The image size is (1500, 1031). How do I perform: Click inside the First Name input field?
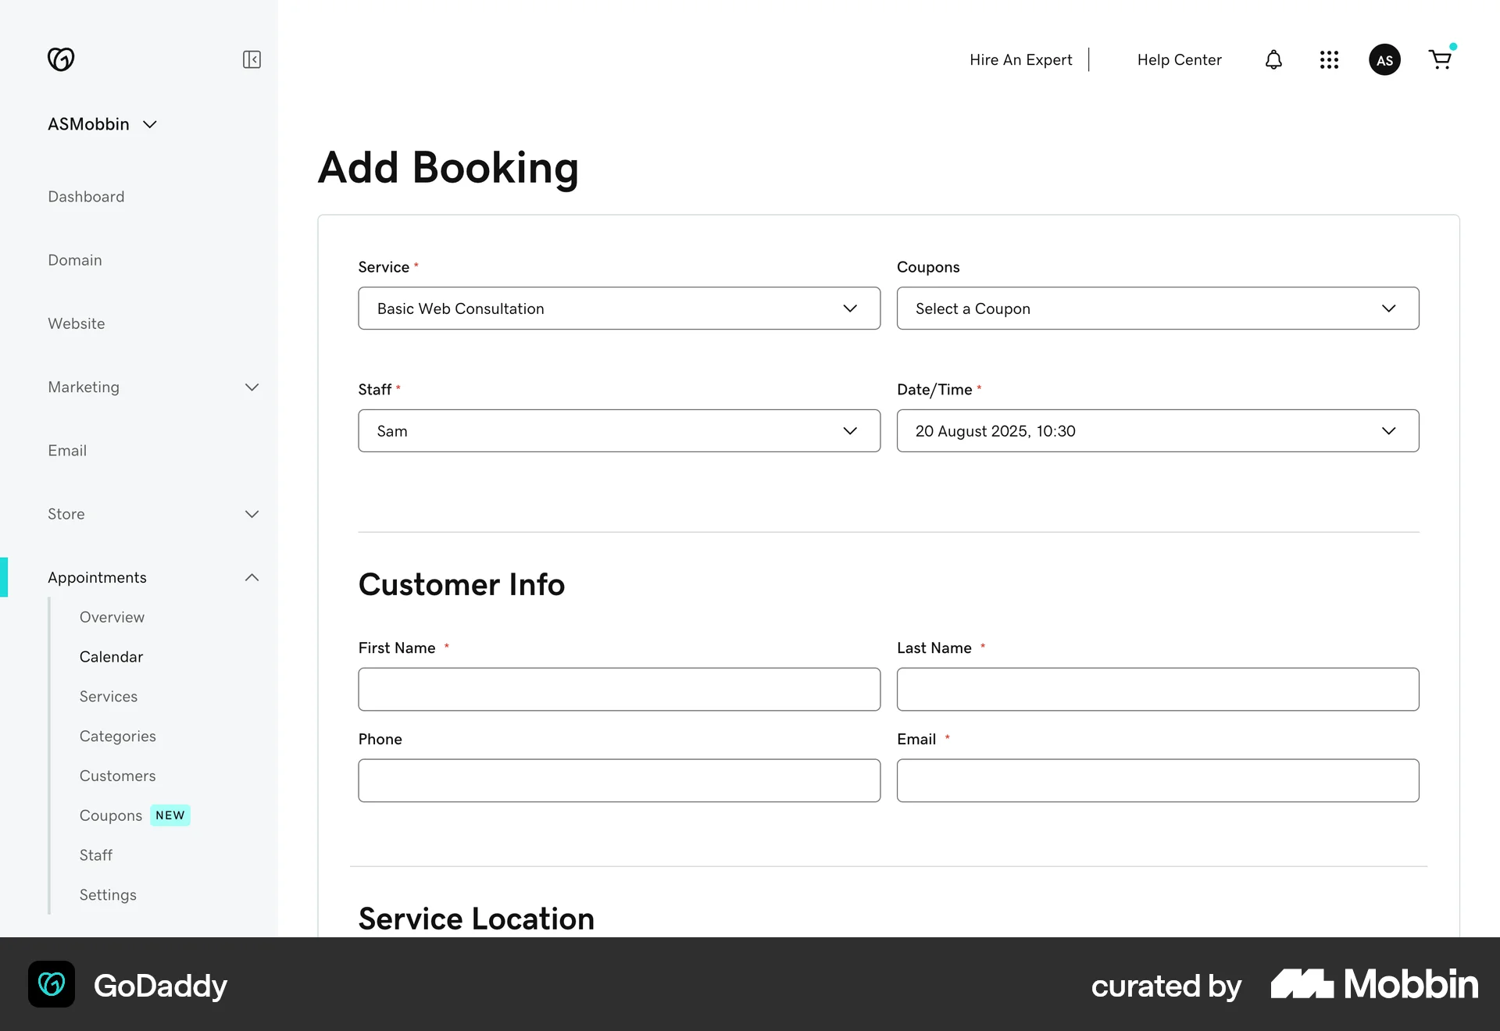click(x=619, y=689)
